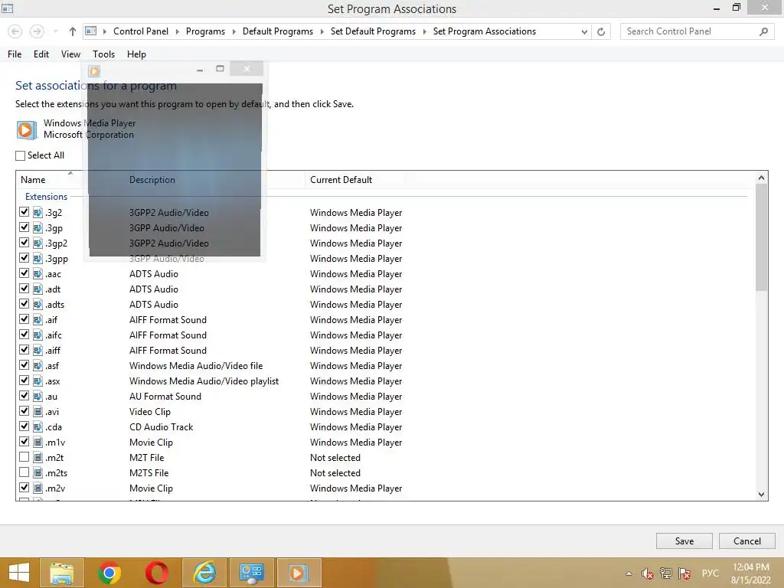Navigate to Programs breadcrumb

pos(205,31)
